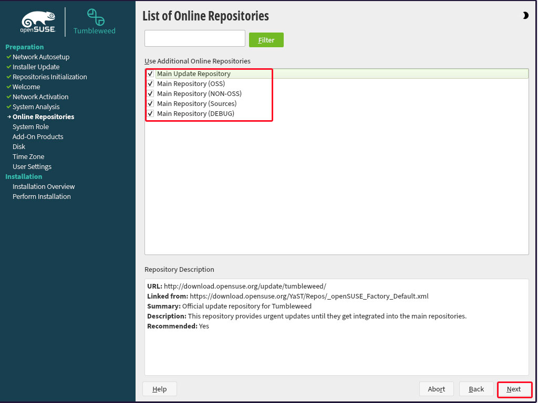The height and width of the screenshot is (403, 538).
Task: Click the Tumbleweed logo
Action: [x=95, y=22]
